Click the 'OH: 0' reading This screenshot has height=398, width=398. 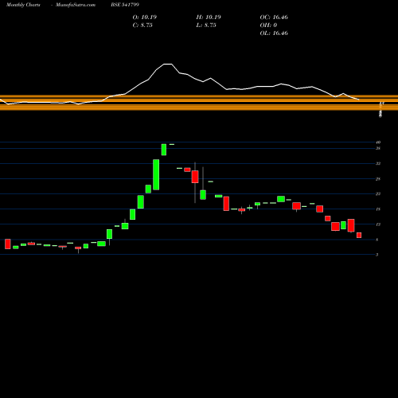point(268,25)
